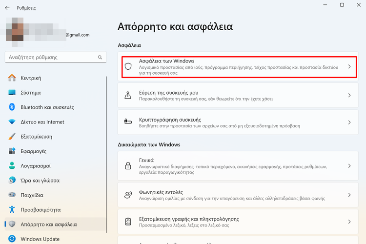Click the description starting Αναγνωριστικό διαφήμισης
The image size is (366, 244).
click(x=233, y=169)
